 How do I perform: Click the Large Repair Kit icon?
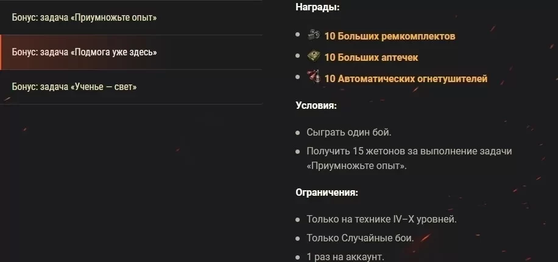tap(314, 35)
